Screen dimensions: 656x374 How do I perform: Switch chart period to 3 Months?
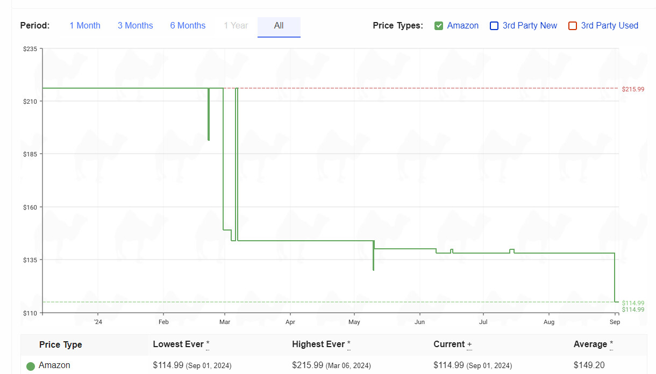(x=135, y=26)
